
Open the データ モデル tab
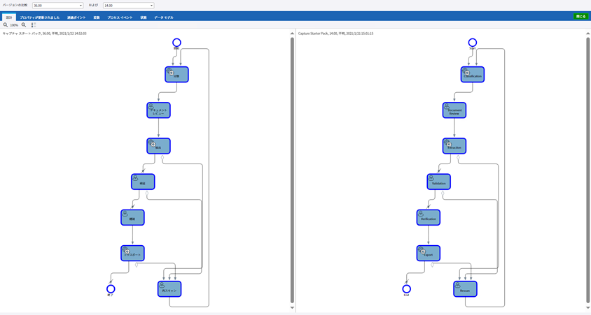click(164, 17)
